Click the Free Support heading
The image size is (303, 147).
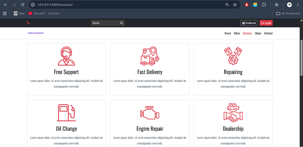click(66, 72)
